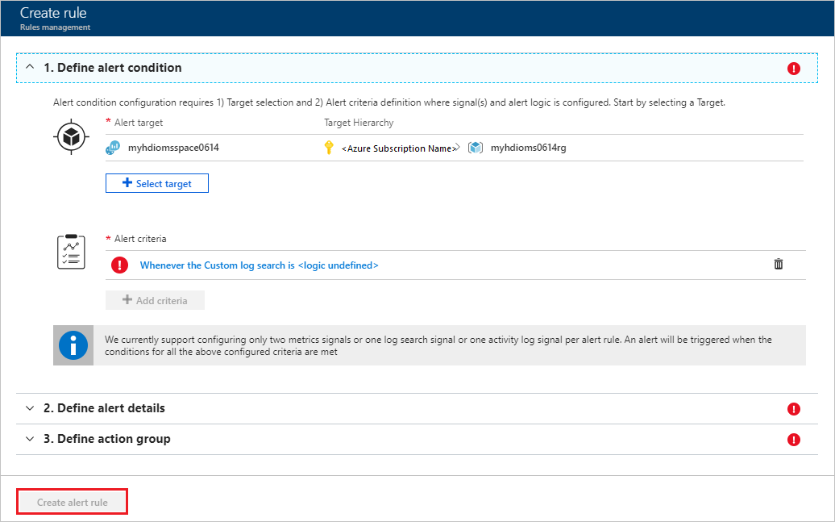Viewport: 835px width, 522px height.
Task: Click the red error icon beside criteria
Action: tap(120, 265)
